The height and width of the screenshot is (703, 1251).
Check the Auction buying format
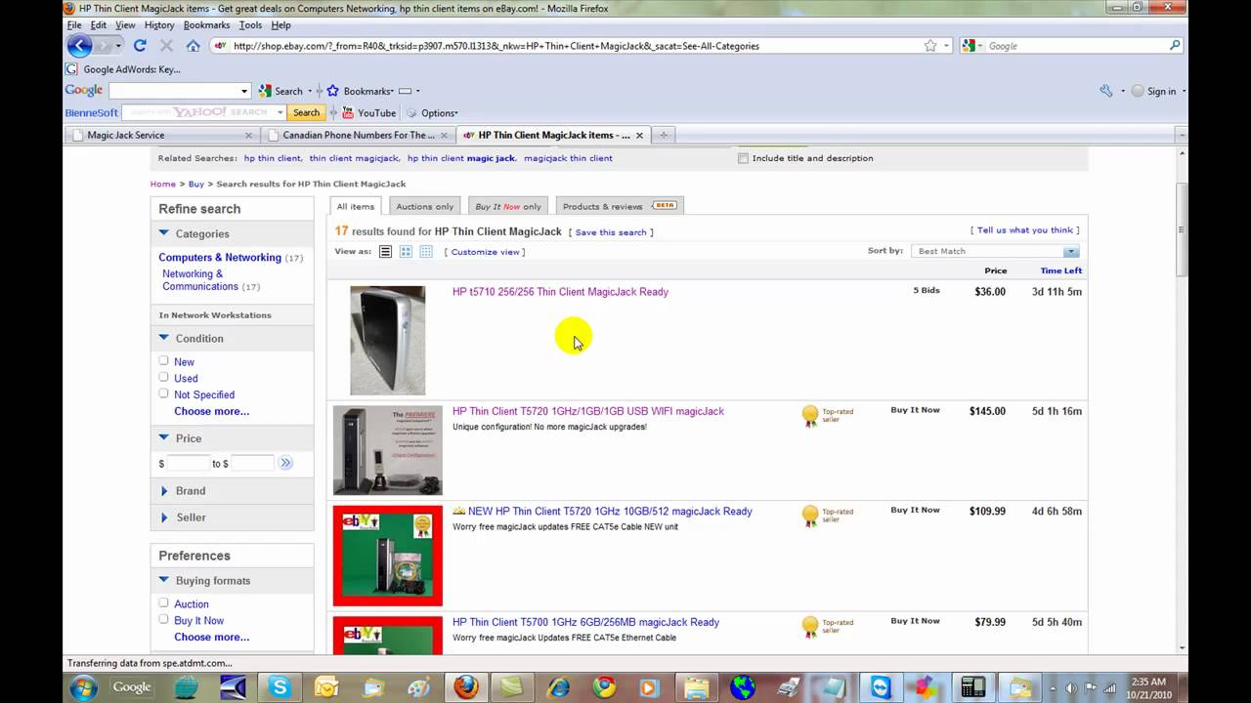point(164,603)
